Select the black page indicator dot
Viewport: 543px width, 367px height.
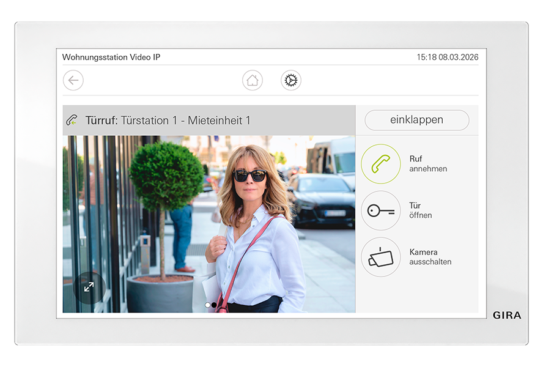pos(214,305)
